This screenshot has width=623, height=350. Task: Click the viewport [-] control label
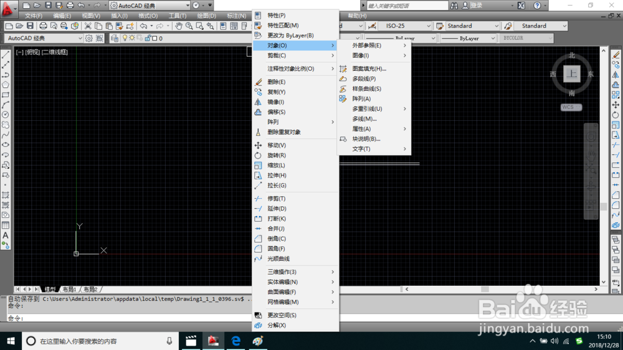19,52
